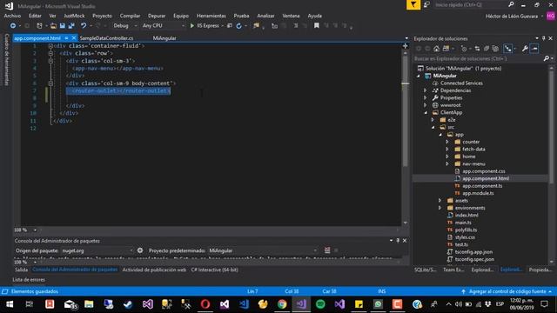557x313 pixels.
Task: Switch to SampleDataController.cs tab
Action: coord(106,38)
